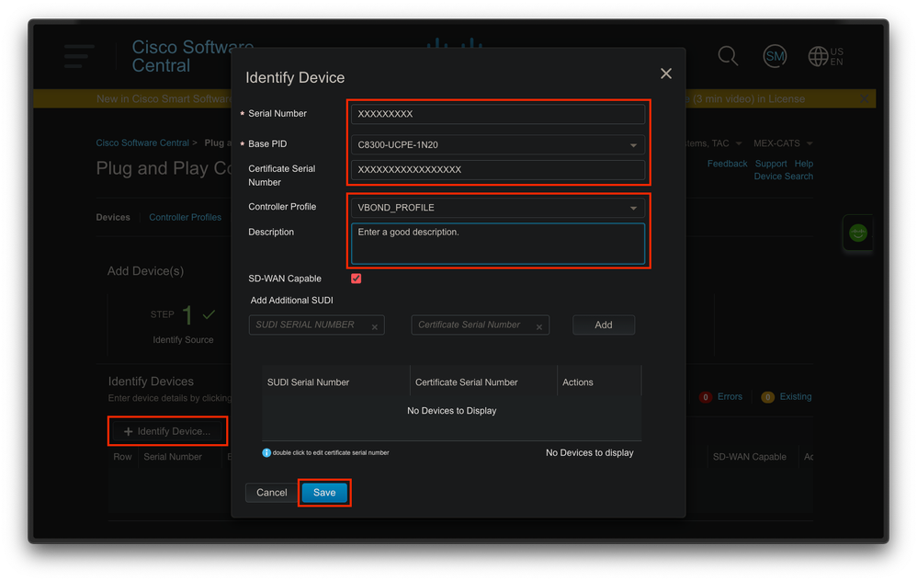917x581 pixels.
Task: Focus the Serial Number input field
Action: 498,114
